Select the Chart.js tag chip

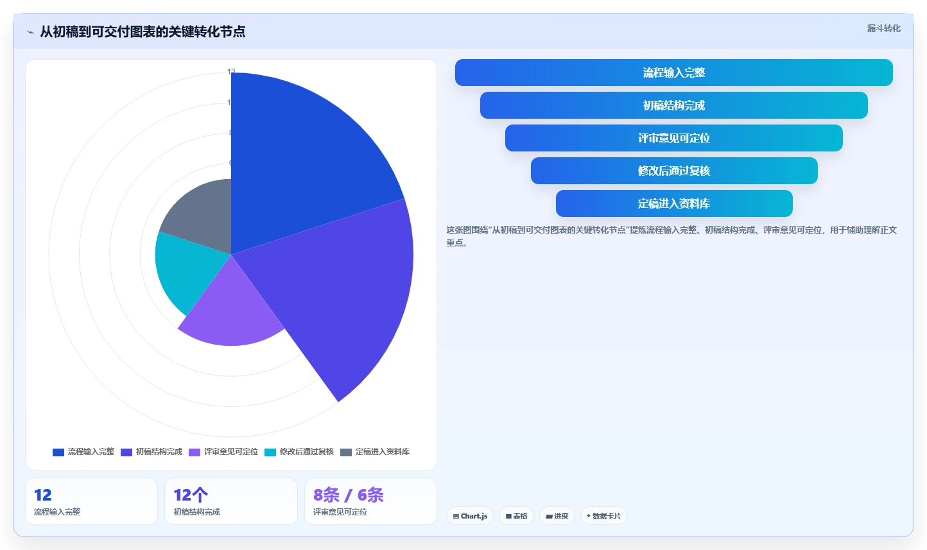pyautogui.click(x=470, y=516)
